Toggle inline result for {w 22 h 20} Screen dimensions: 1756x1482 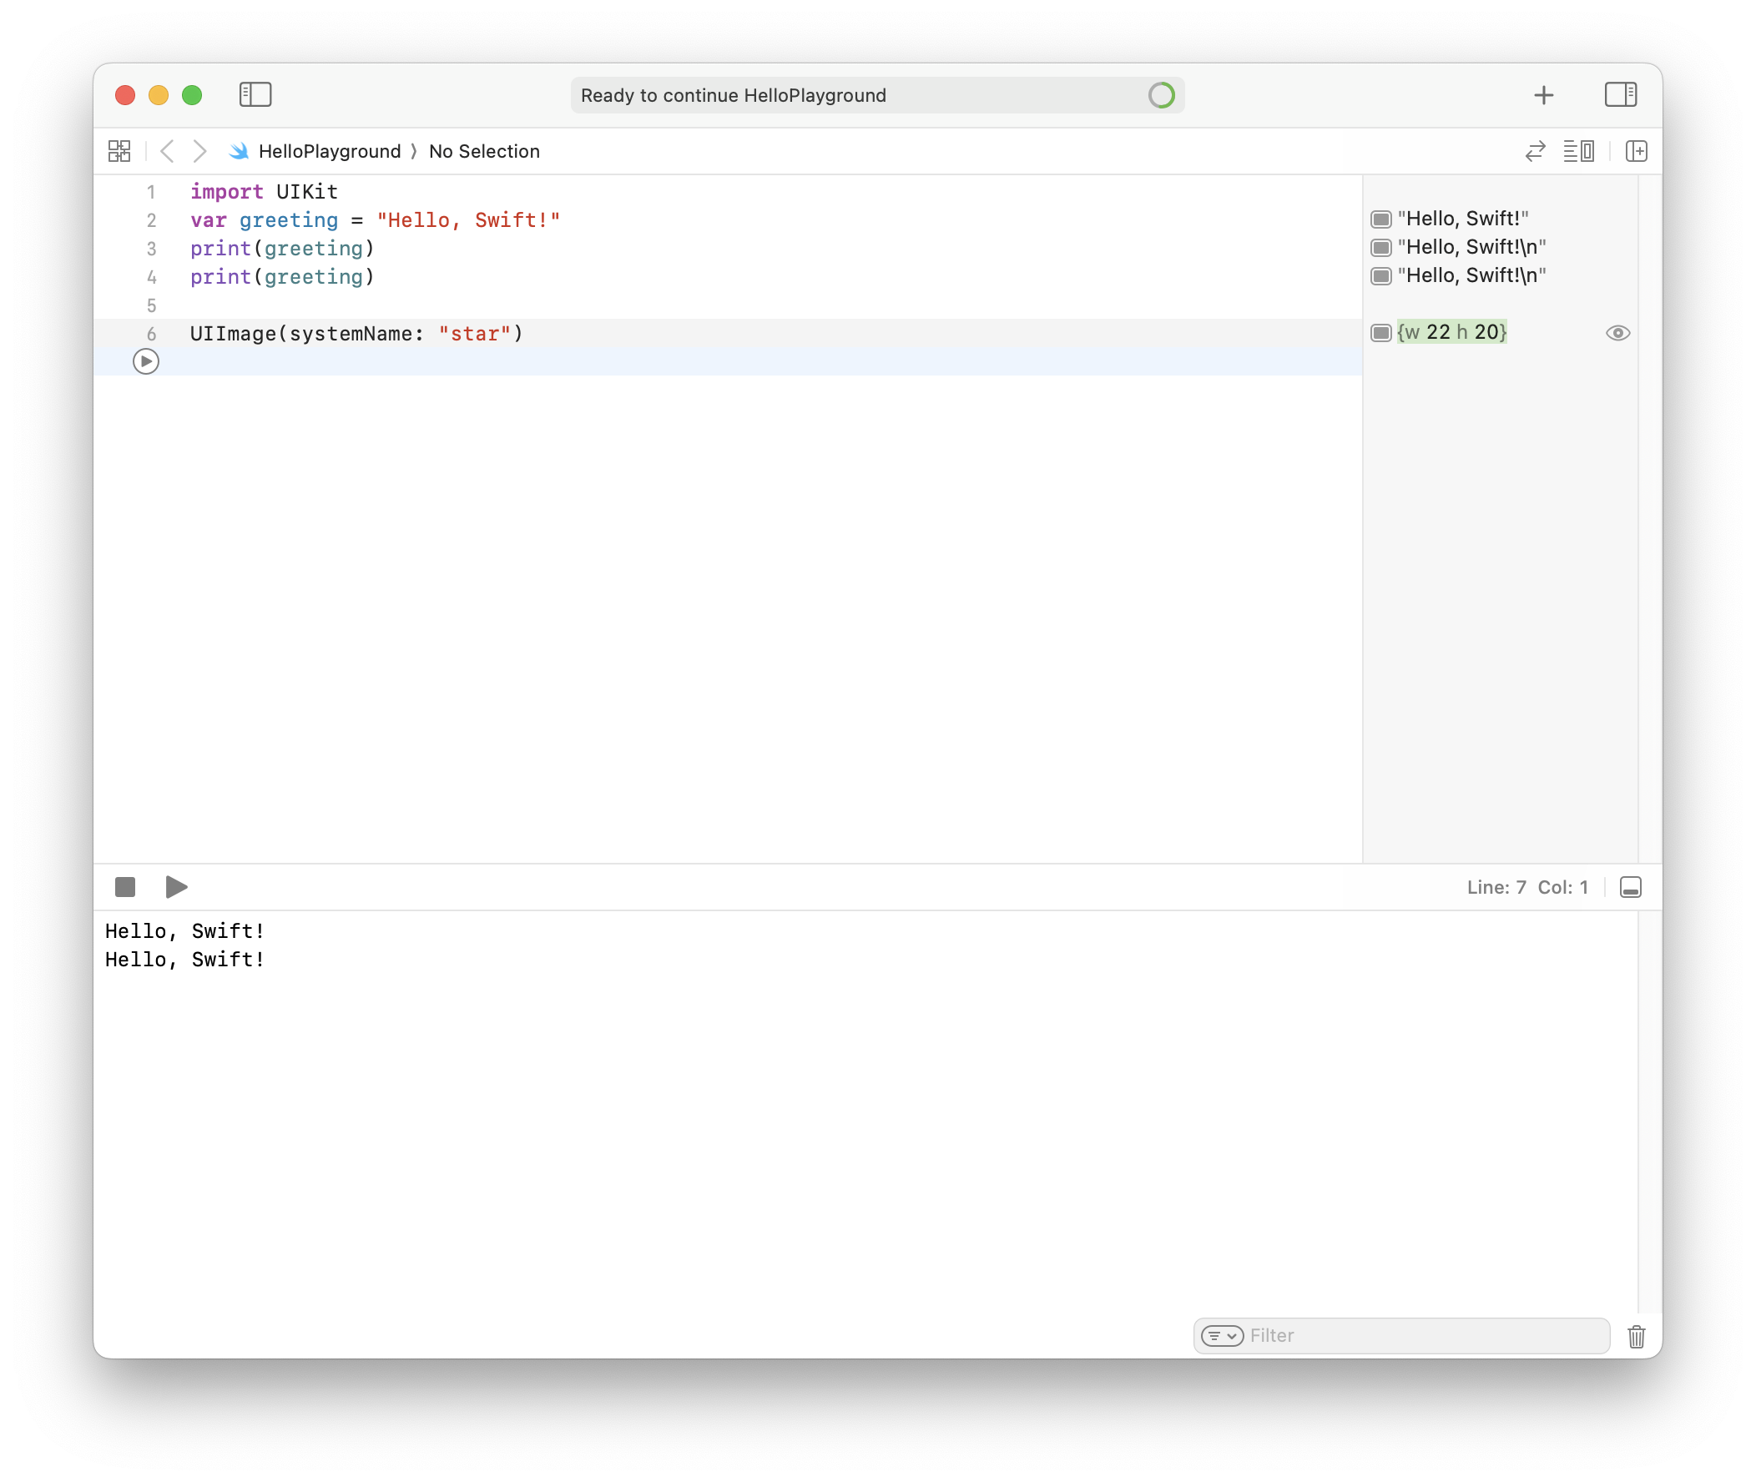(1380, 333)
